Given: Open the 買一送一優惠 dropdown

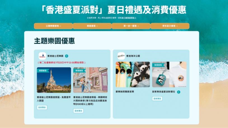Looking at the screenshot, I should coord(131,26).
